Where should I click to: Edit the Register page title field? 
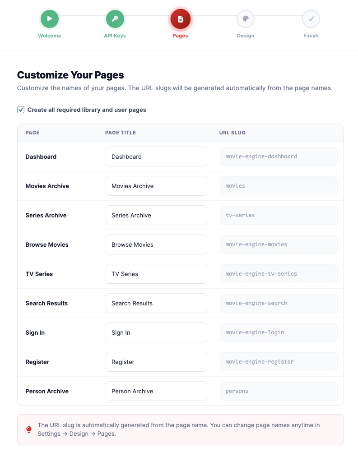pos(156,361)
